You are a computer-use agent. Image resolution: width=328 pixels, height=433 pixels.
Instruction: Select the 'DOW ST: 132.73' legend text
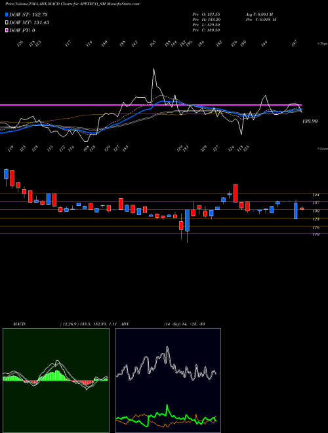coord(29,14)
